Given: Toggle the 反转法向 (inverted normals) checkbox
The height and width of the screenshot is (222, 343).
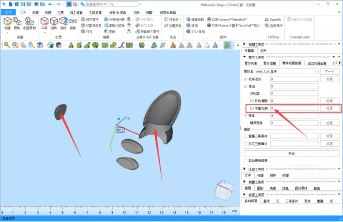Looking at the screenshot, I should [x=246, y=79].
